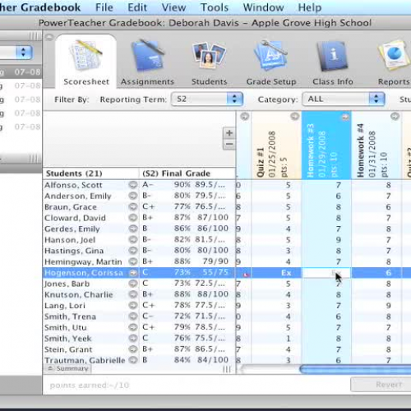Click the Ex score in Quiz #1 column
This screenshot has width=411, height=411.
(x=286, y=273)
